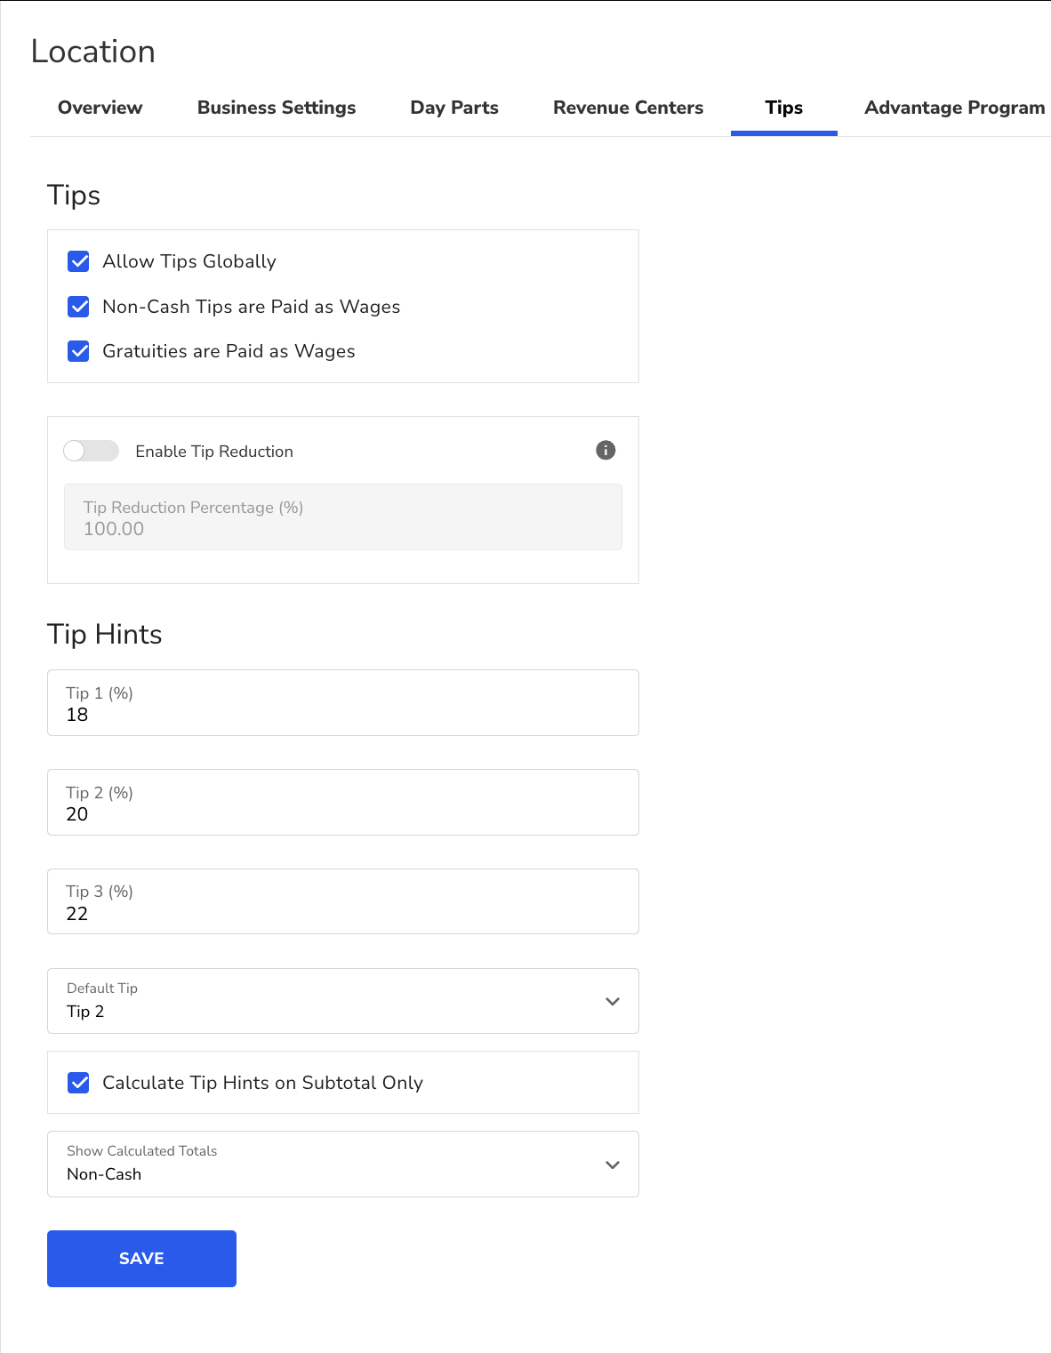This screenshot has width=1051, height=1353.
Task: Click the Tip Reduction info icon
Action: (x=606, y=450)
